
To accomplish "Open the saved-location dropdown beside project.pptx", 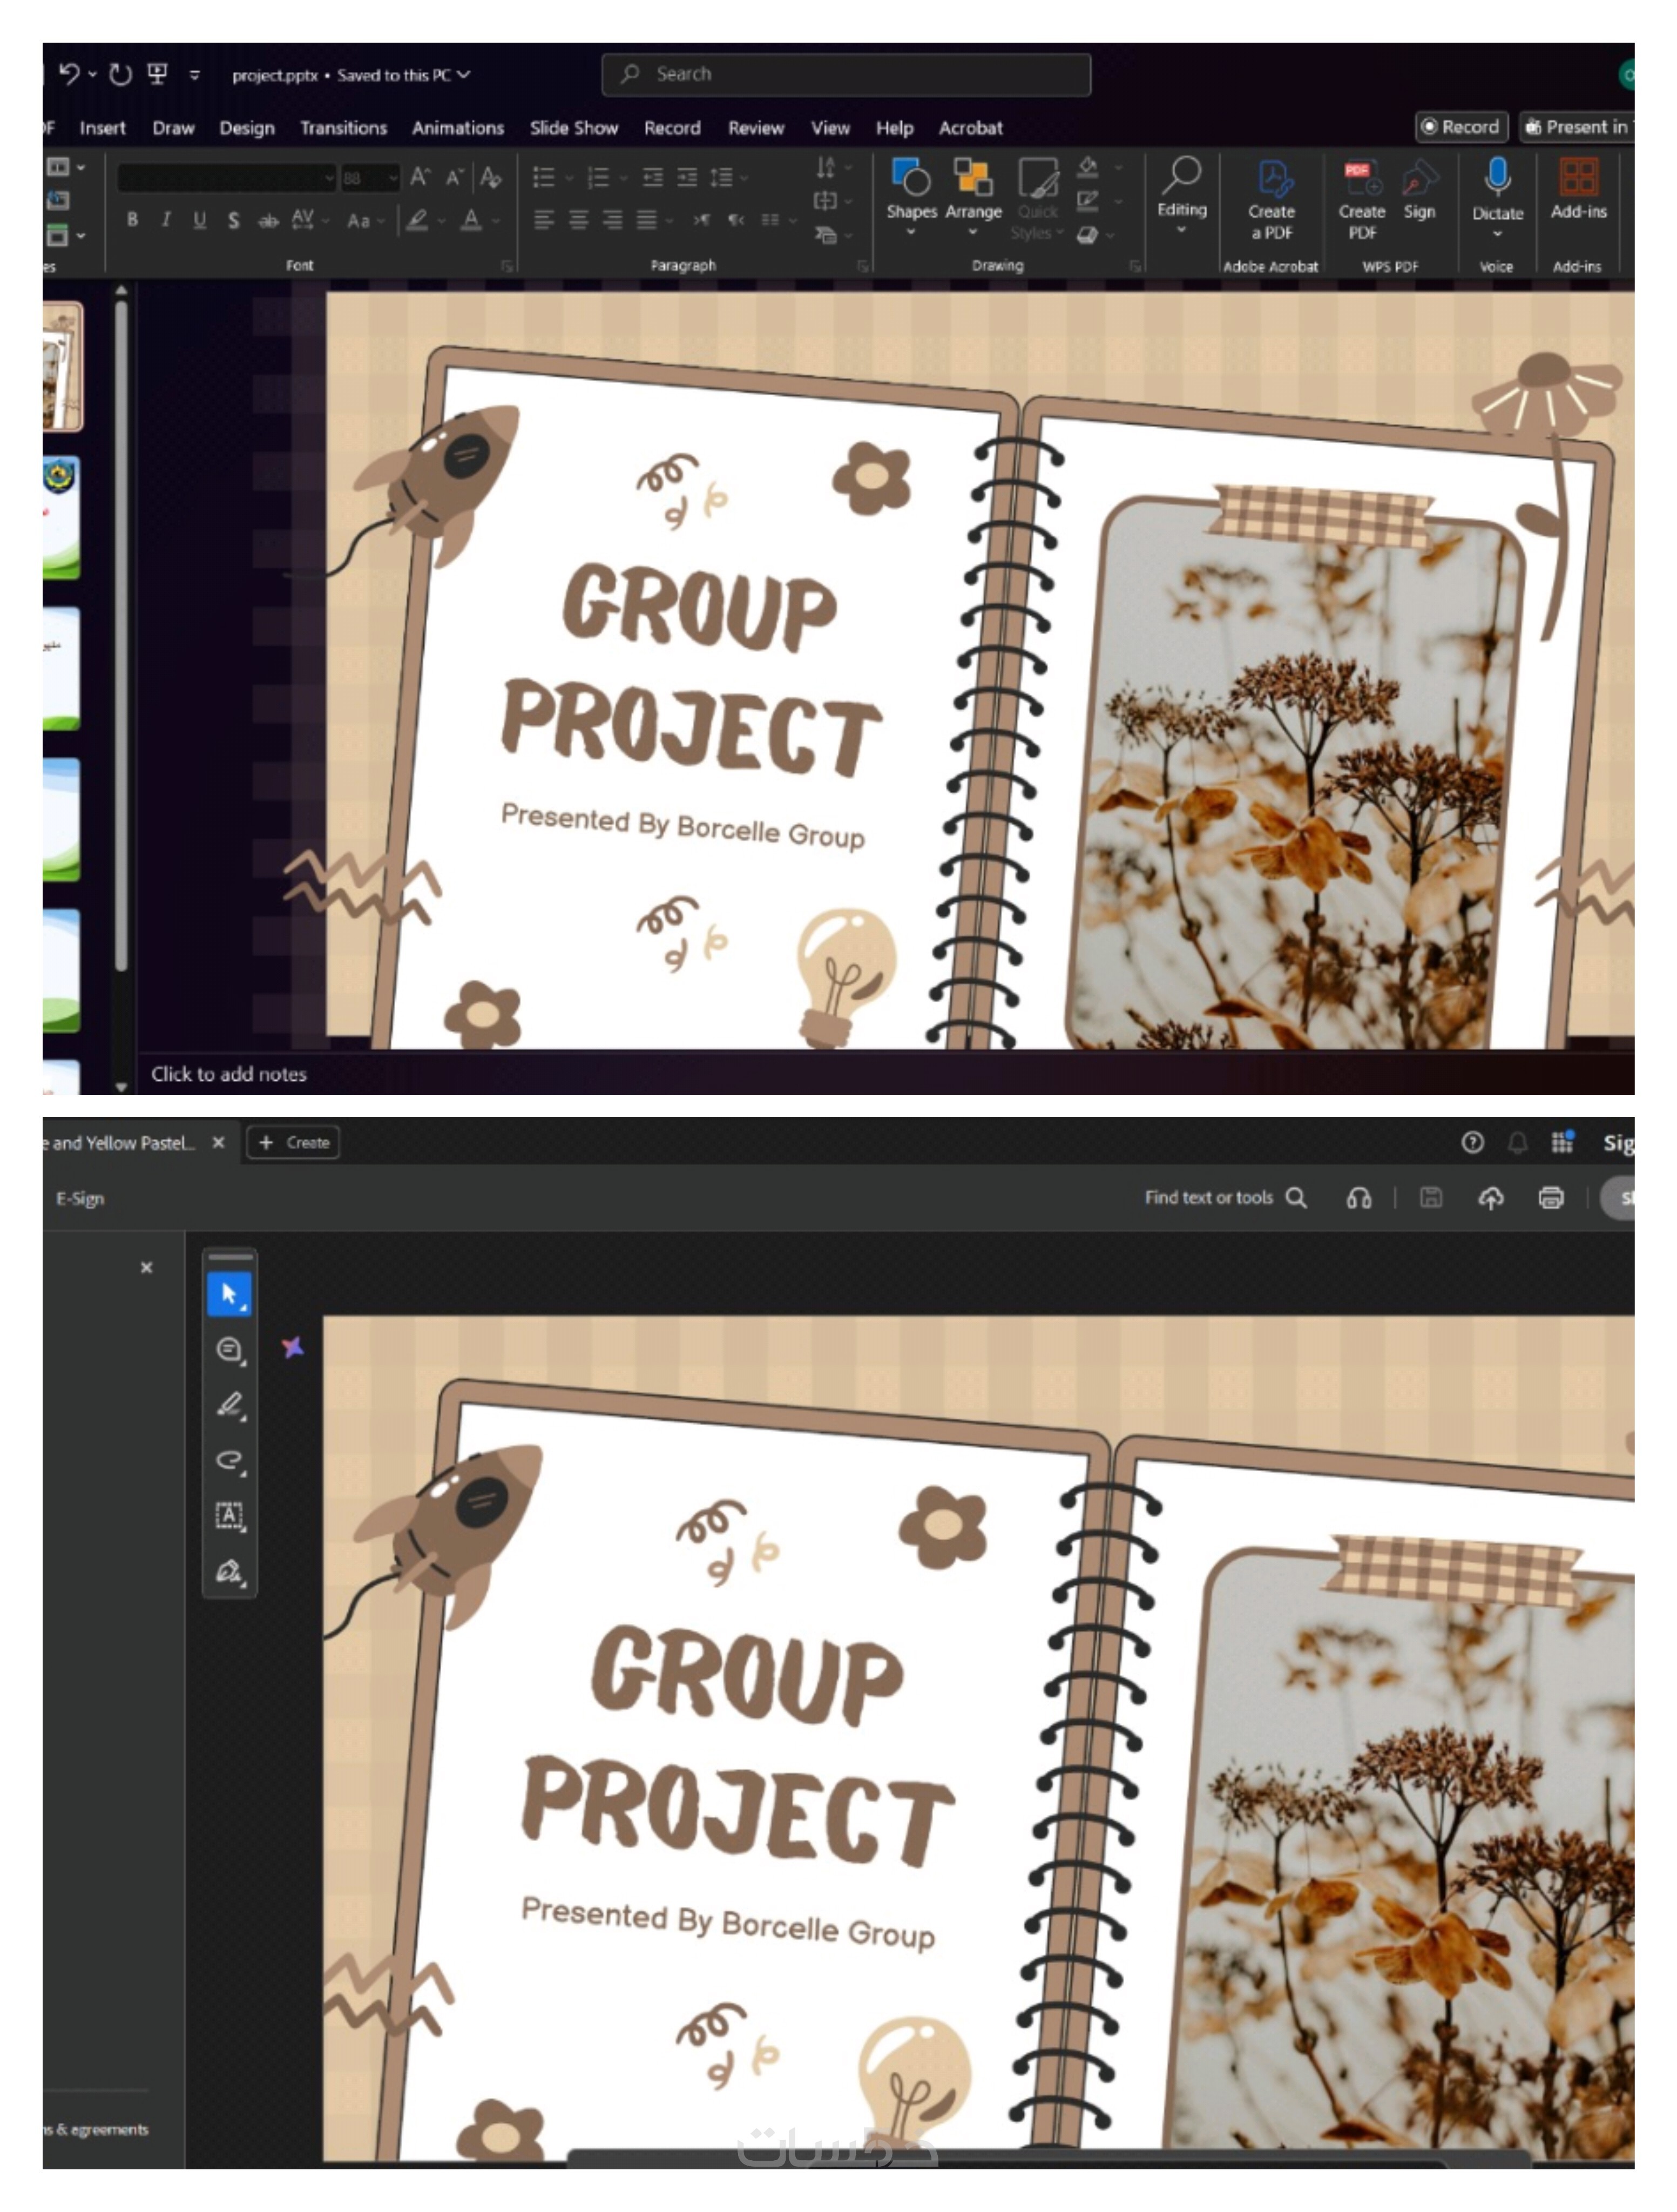I will coord(463,75).
